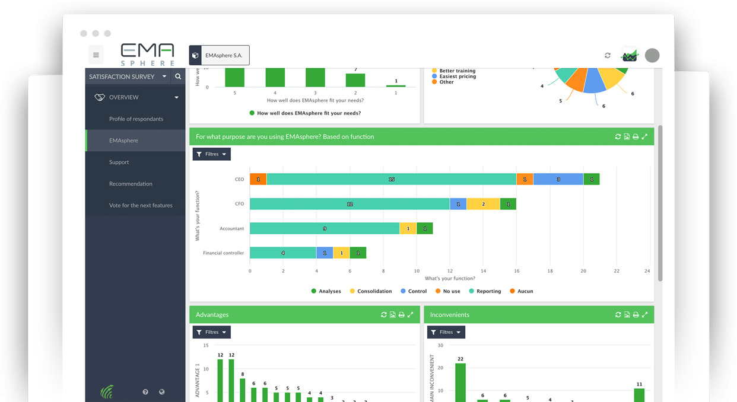Toggle the Analyses legend series

[326, 291]
